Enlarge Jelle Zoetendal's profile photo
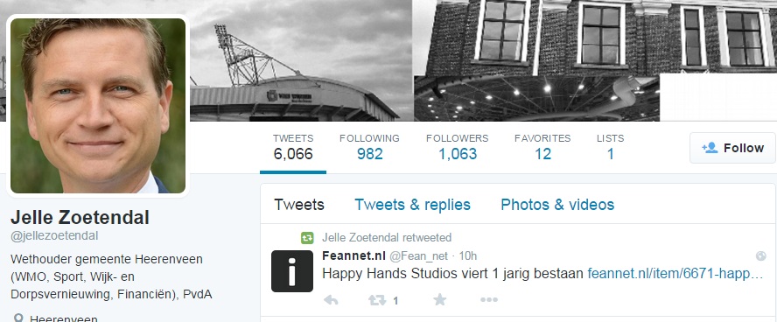777x322 pixels. (x=98, y=106)
